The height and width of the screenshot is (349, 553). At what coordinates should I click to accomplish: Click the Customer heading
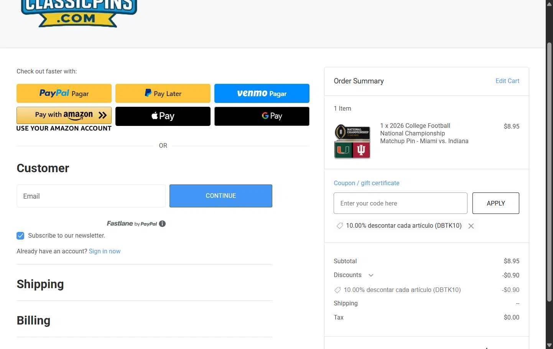coord(43,168)
